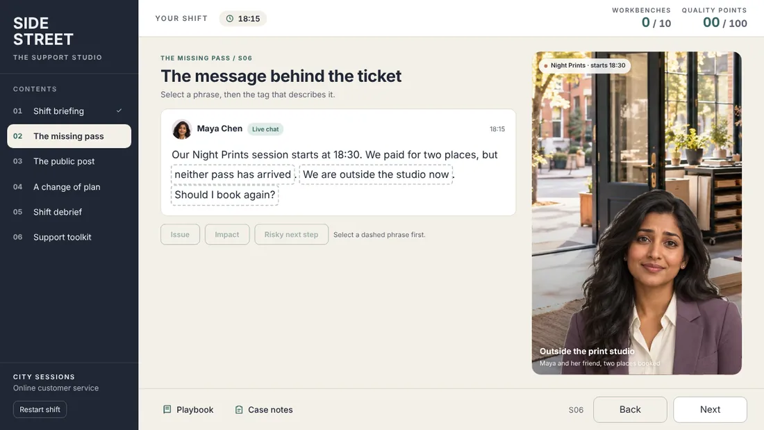
Task: Click the checkmark next to Shift briefing
Action: point(119,110)
